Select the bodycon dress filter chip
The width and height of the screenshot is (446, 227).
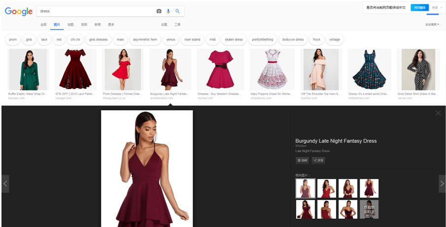[293, 39]
